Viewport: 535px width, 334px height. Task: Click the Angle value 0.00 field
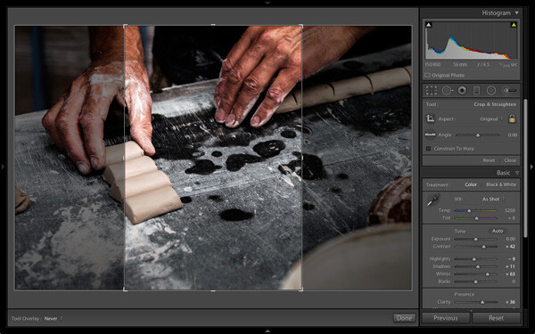click(x=512, y=135)
